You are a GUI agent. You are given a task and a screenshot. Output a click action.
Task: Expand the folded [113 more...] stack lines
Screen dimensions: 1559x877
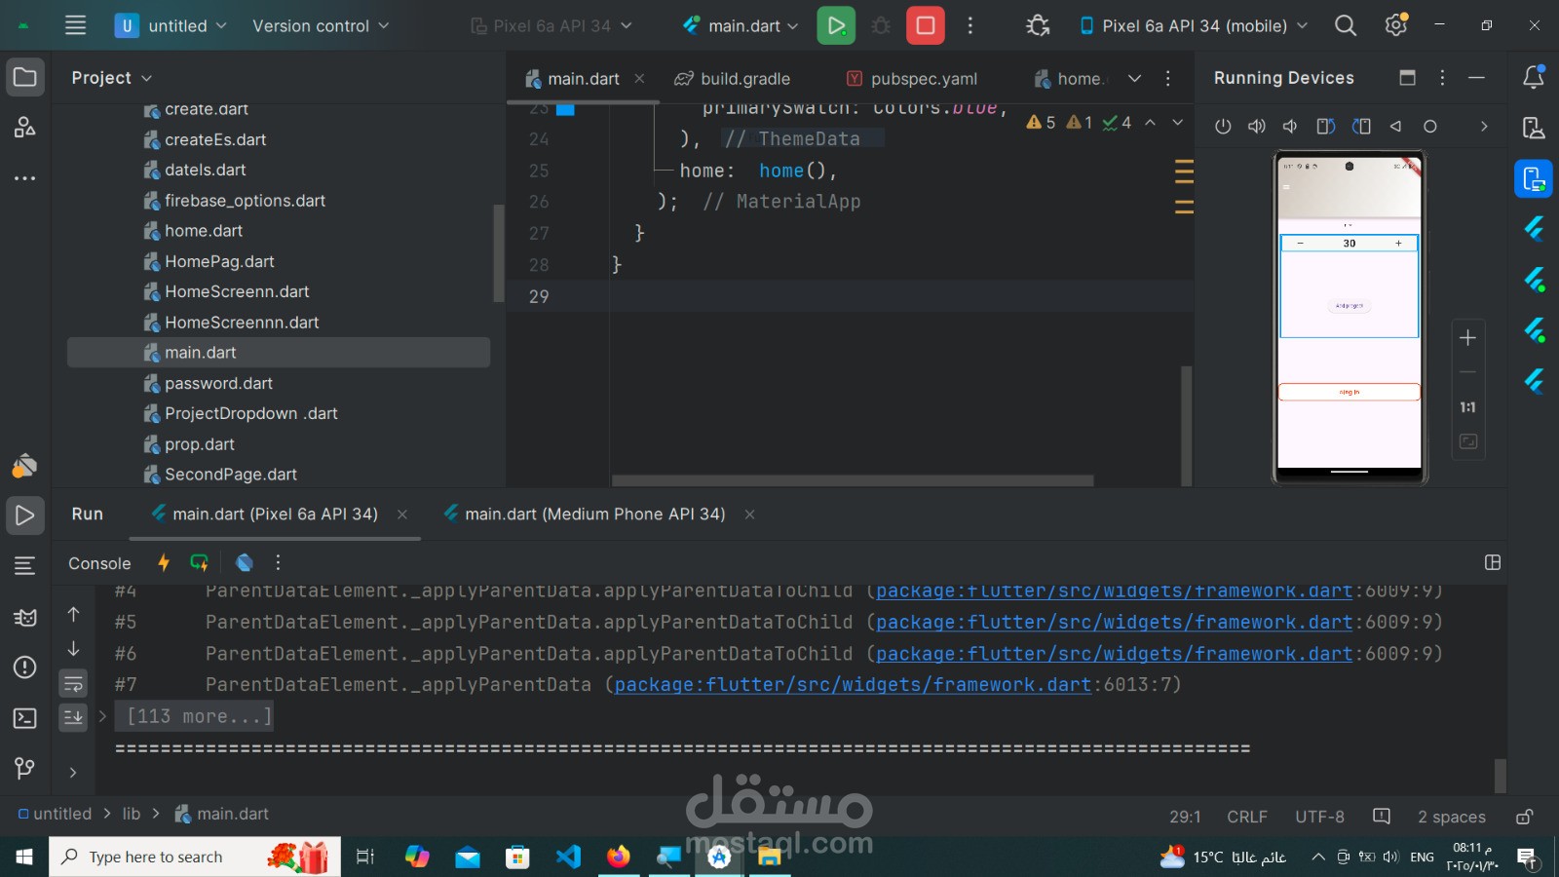coord(200,716)
